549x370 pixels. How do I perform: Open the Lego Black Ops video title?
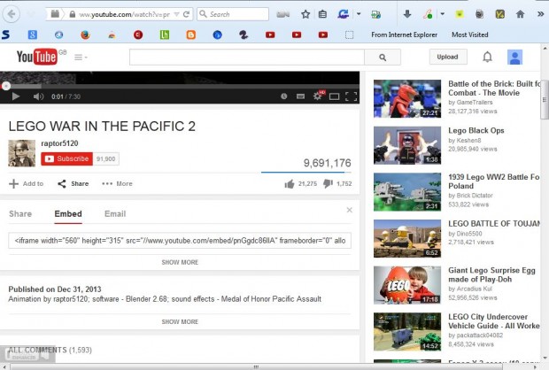point(476,131)
